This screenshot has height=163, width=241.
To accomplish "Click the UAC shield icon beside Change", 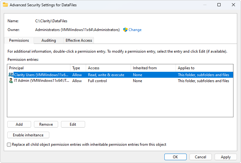I will tap(125, 30).
